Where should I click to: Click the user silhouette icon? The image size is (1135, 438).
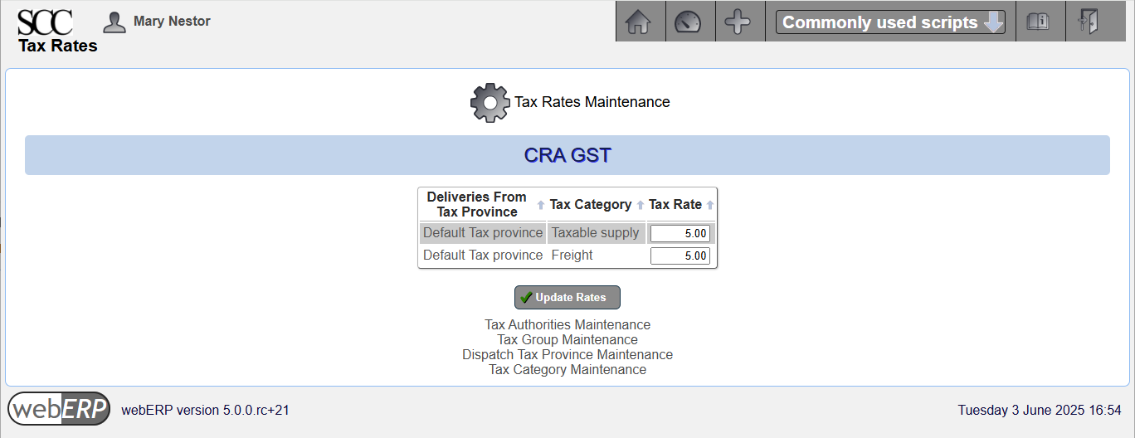(114, 22)
